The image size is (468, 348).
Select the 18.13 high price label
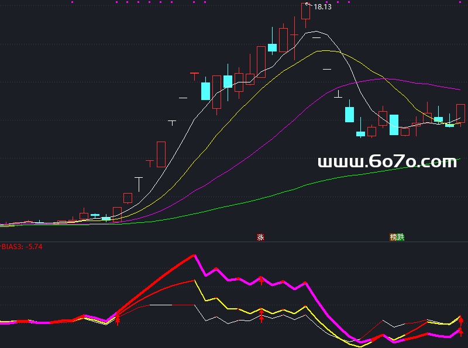[x=322, y=7]
